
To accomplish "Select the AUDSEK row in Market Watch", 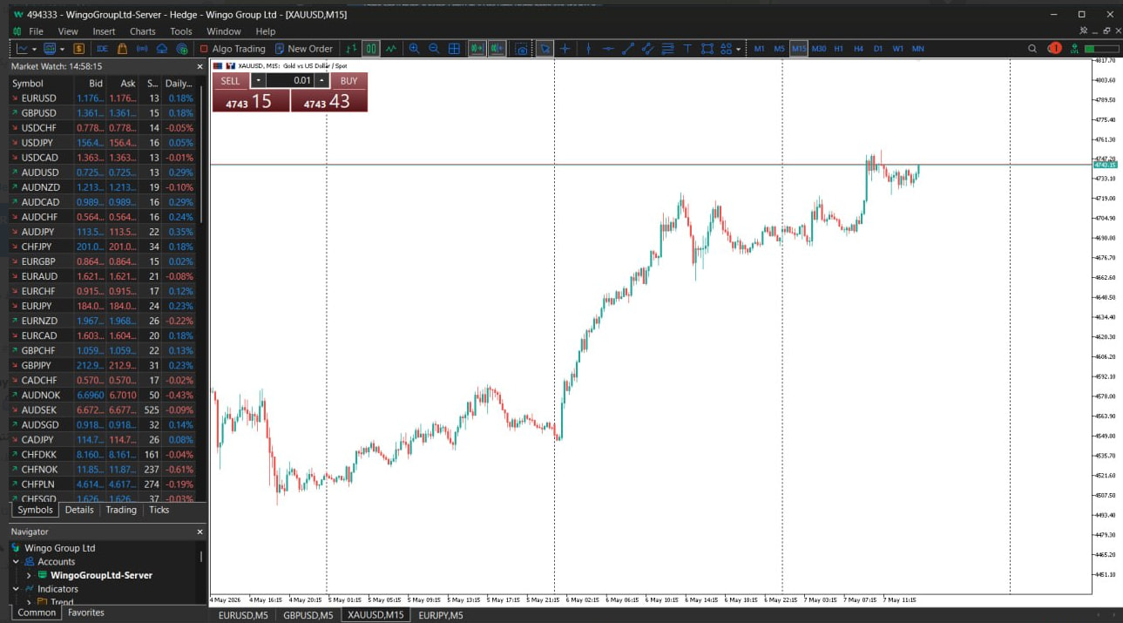I will (104, 410).
